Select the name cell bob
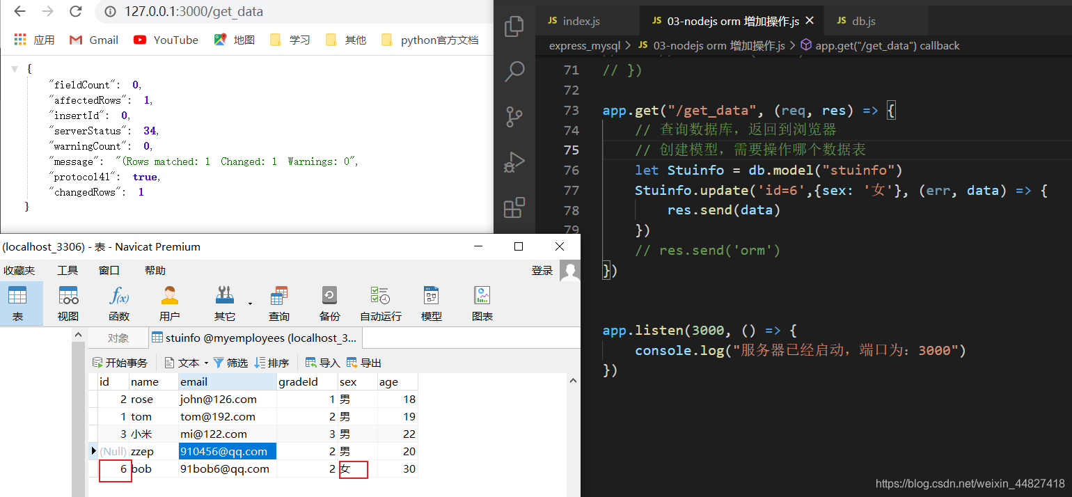Image resolution: width=1072 pixels, height=497 pixels. click(x=153, y=468)
